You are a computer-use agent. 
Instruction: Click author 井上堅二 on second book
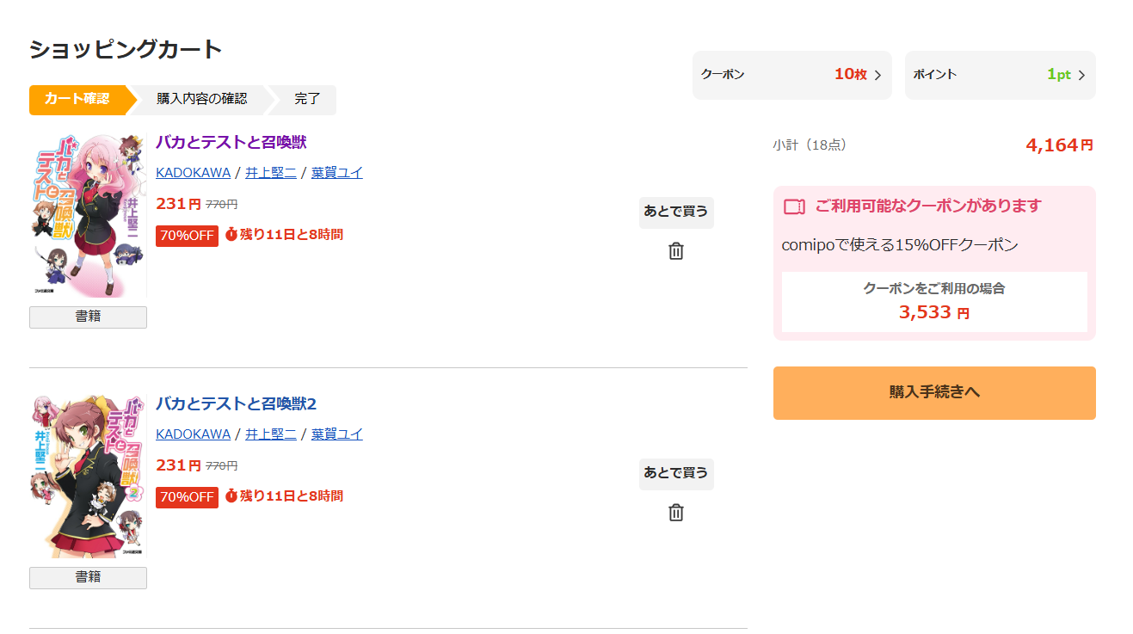point(271,434)
